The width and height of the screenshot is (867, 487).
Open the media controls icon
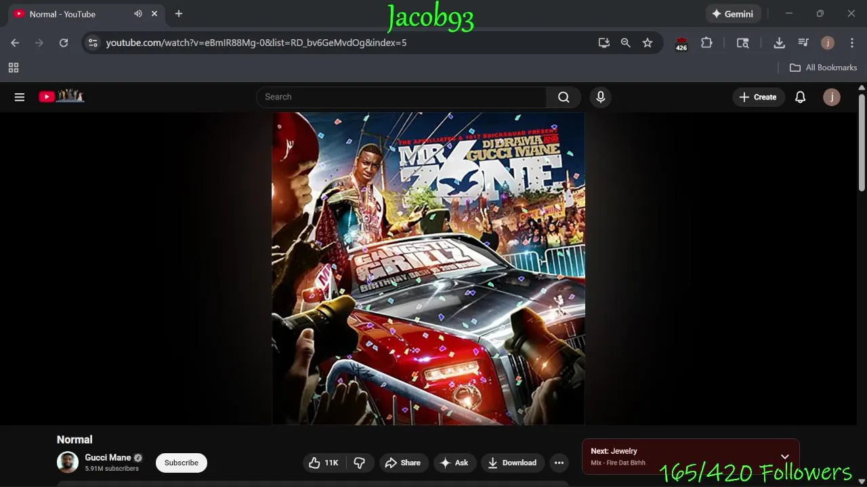pos(803,43)
